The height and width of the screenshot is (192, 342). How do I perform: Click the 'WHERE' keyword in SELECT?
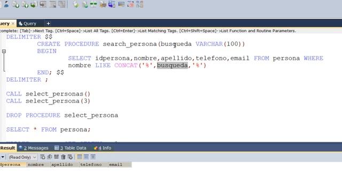click(314, 58)
